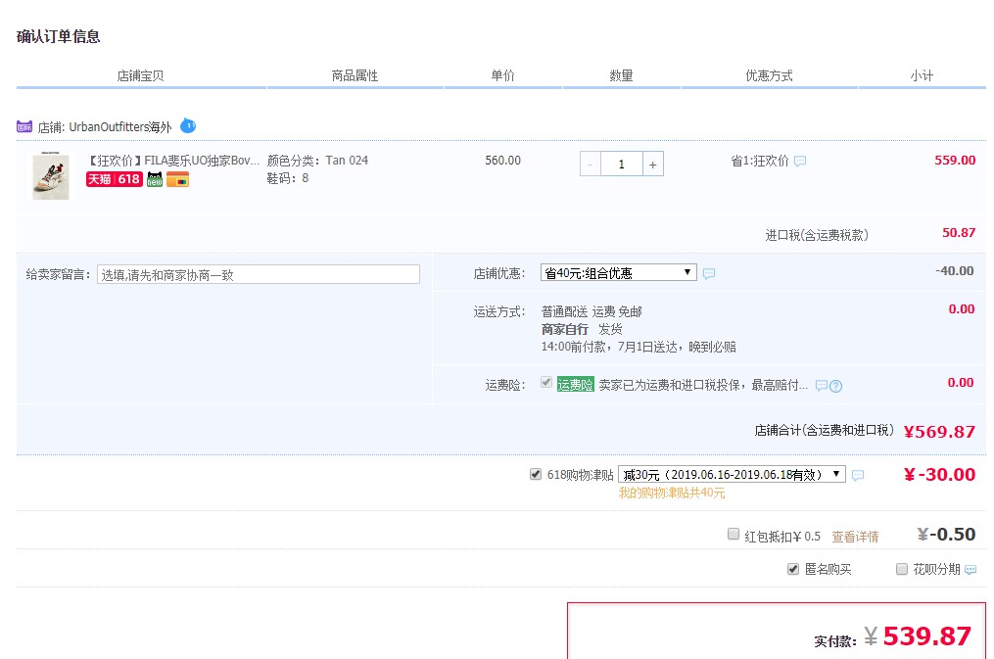Screen dimensions: 994x659
Task: Uncheck the 618购物津贴 checkbox
Action: 536,474
